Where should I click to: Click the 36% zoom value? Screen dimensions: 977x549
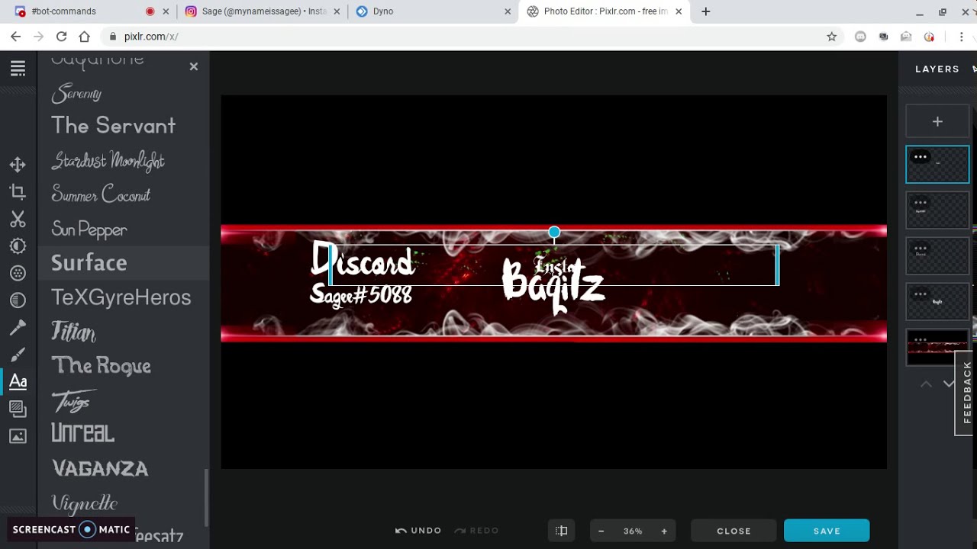tap(633, 531)
